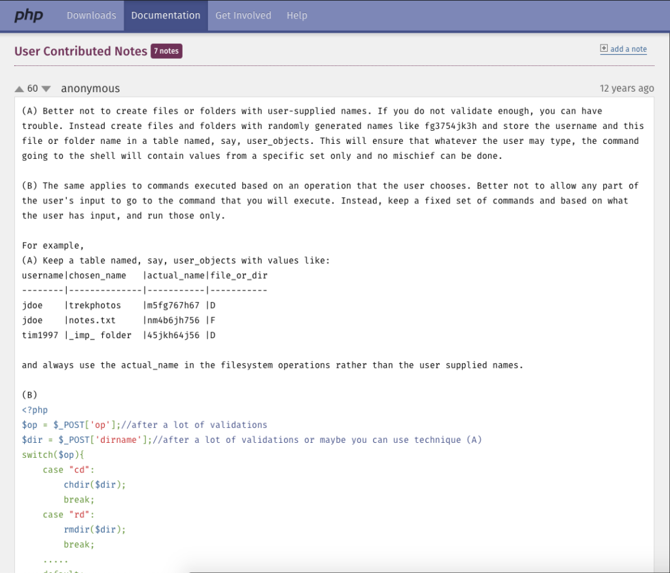Click the $_POST['op'] code line
This screenshot has height=573, width=670.
[x=144, y=425]
